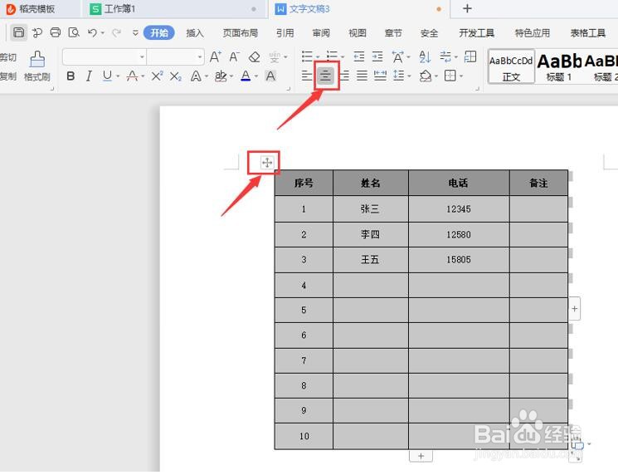Screen dimensions: 618x475
Task: Click the Save icon in quick toolbar
Action: click(18, 32)
